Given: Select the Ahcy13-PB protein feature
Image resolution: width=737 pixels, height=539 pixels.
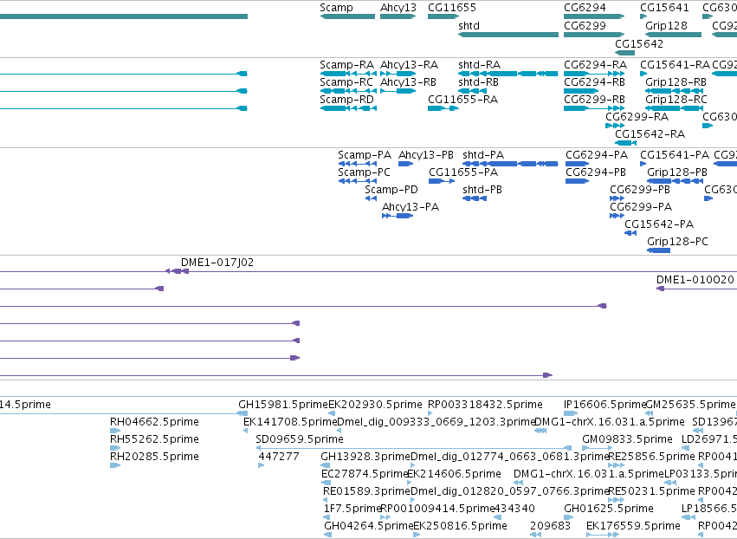Looking at the screenshot, I should coord(405,164).
